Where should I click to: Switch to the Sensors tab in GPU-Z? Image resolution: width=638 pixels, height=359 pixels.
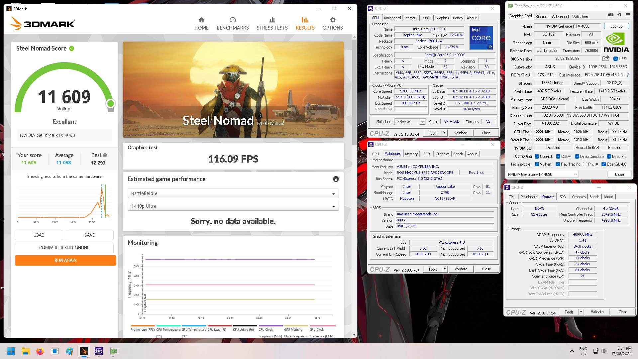click(542, 16)
